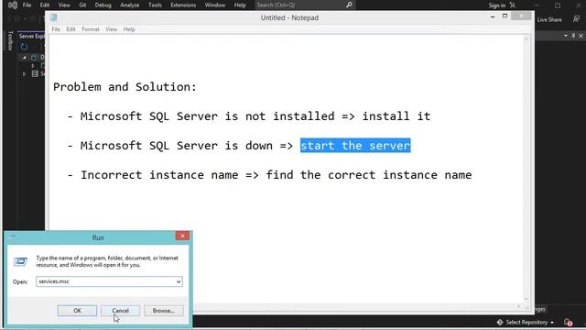Screen dimensions: 586x330
Task: Toggle the right panel auto-hide pin
Action: [573, 36]
